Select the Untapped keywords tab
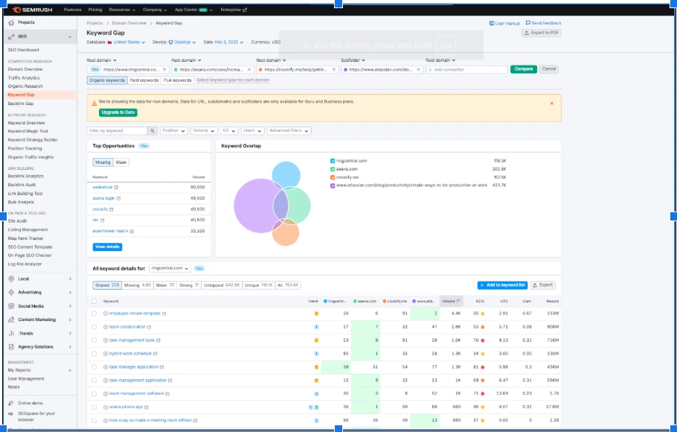 (x=222, y=285)
